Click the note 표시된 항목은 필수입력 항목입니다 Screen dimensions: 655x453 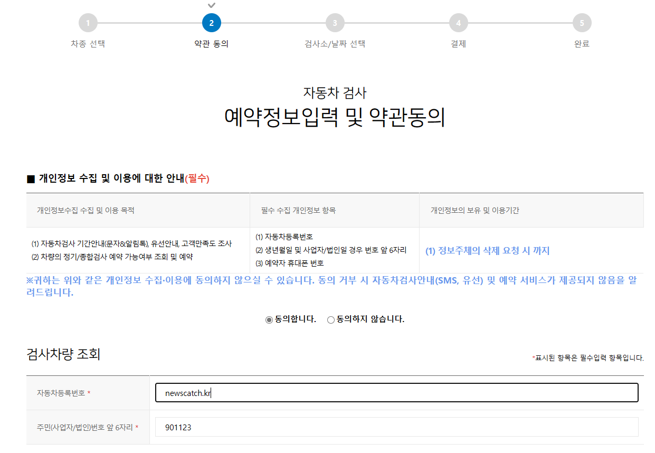tap(588, 358)
